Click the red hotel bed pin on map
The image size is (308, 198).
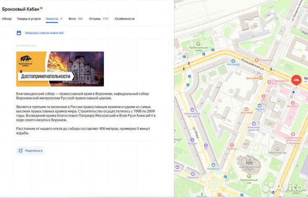(296, 80)
